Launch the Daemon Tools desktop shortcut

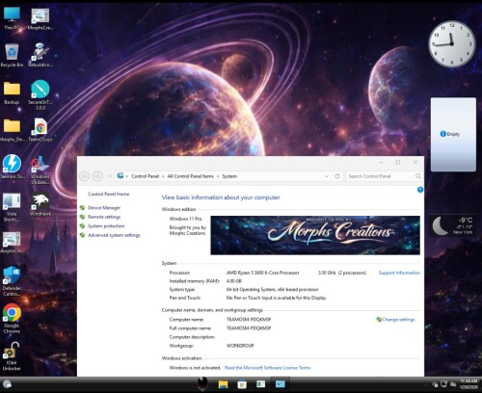click(x=12, y=167)
